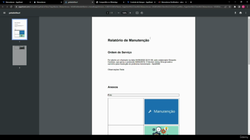Click the site lock icon in address bar
The height and width of the screenshot is (140, 250).
[x=16, y=7]
